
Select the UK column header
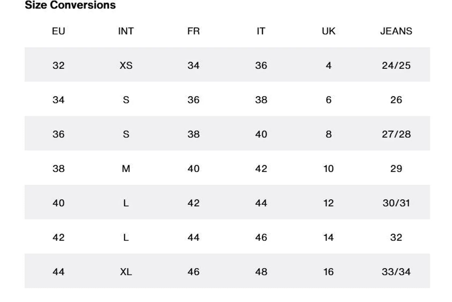[328, 31]
